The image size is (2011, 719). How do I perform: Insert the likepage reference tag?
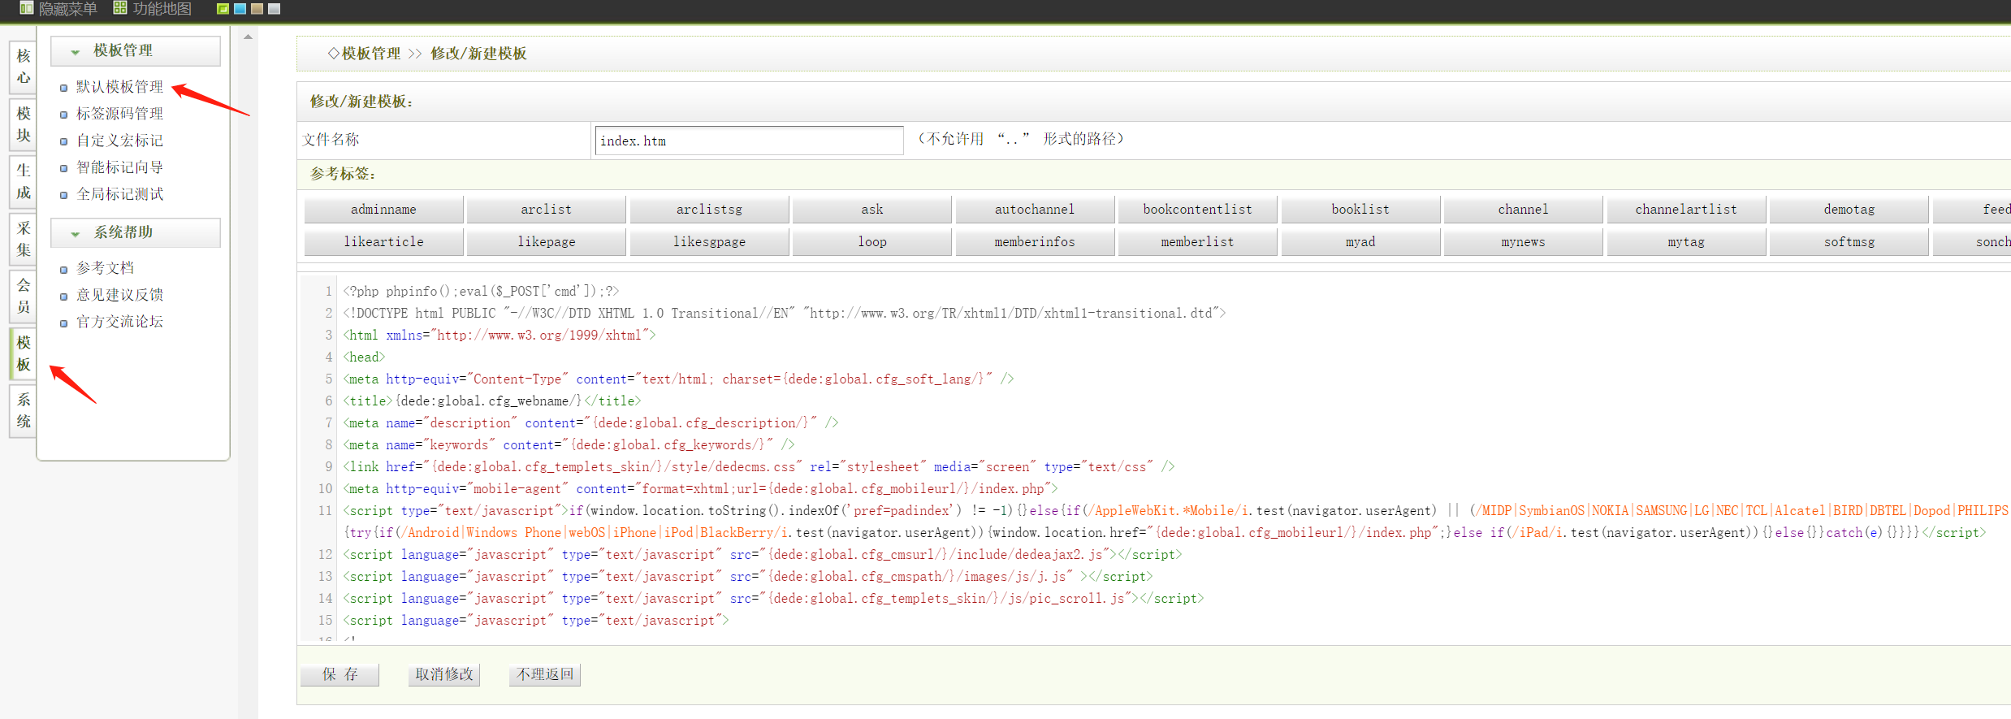coord(547,242)
